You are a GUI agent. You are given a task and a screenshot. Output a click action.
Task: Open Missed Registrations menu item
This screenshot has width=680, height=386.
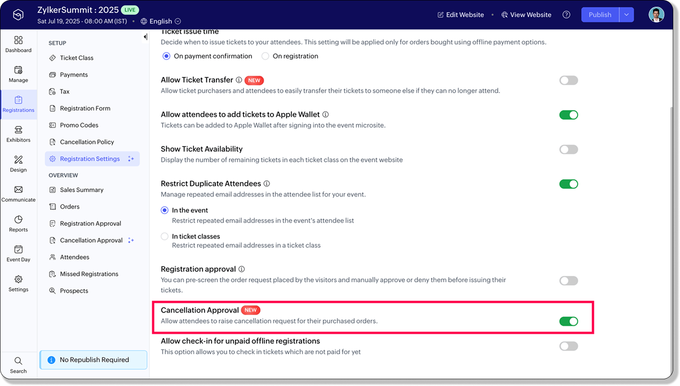coord(84,274)
